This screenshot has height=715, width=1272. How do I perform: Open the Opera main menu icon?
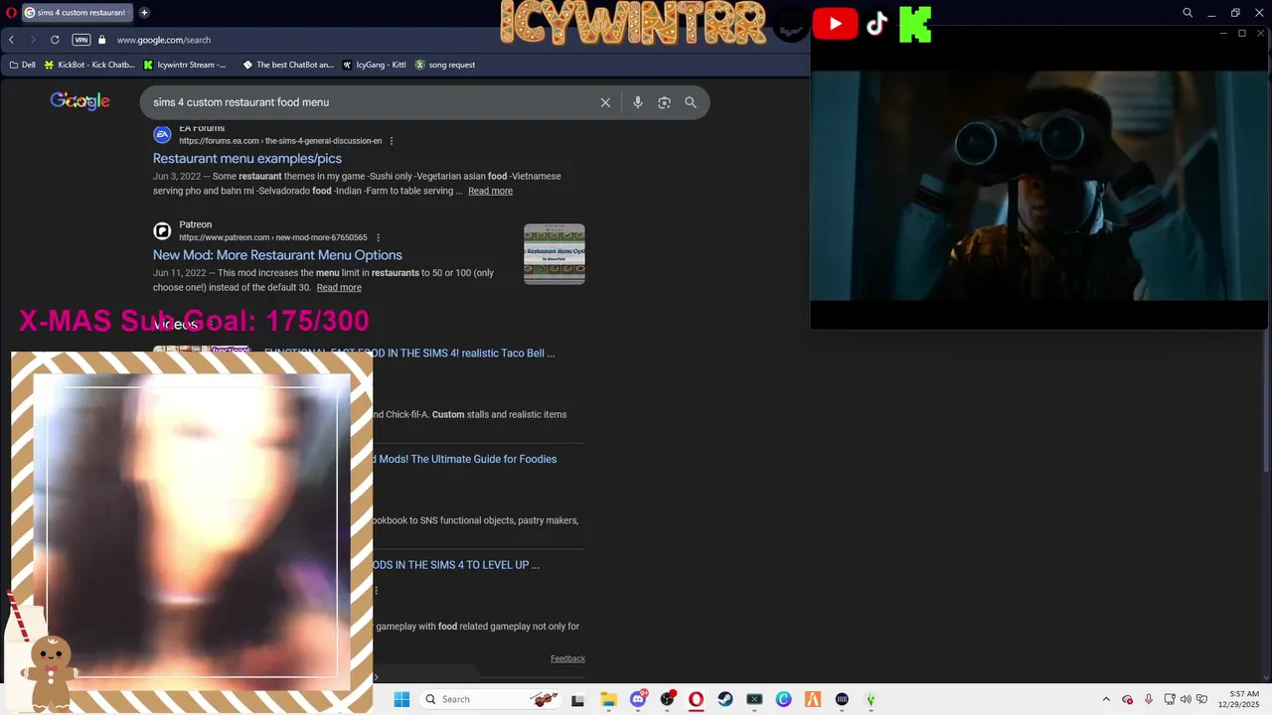coord(9,13)
